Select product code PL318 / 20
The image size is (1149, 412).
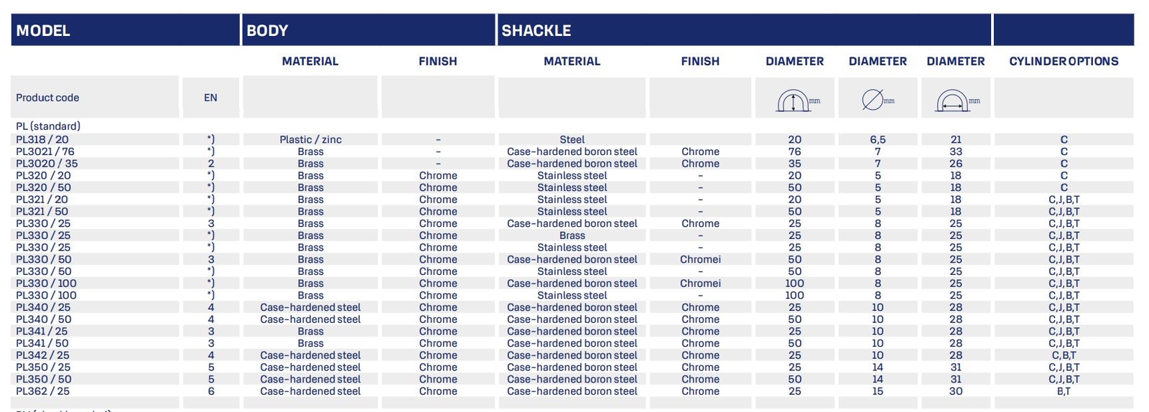tap(42, 139)
